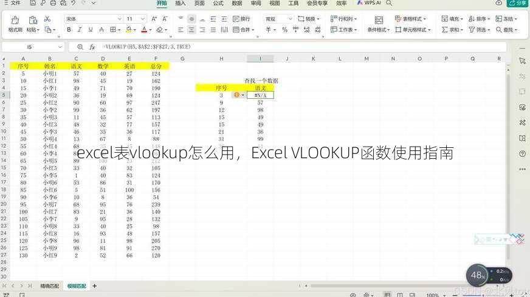Open the number format dropdown 常规
Viewport: 530px width, 297px height.
click(x=290, y=19)
